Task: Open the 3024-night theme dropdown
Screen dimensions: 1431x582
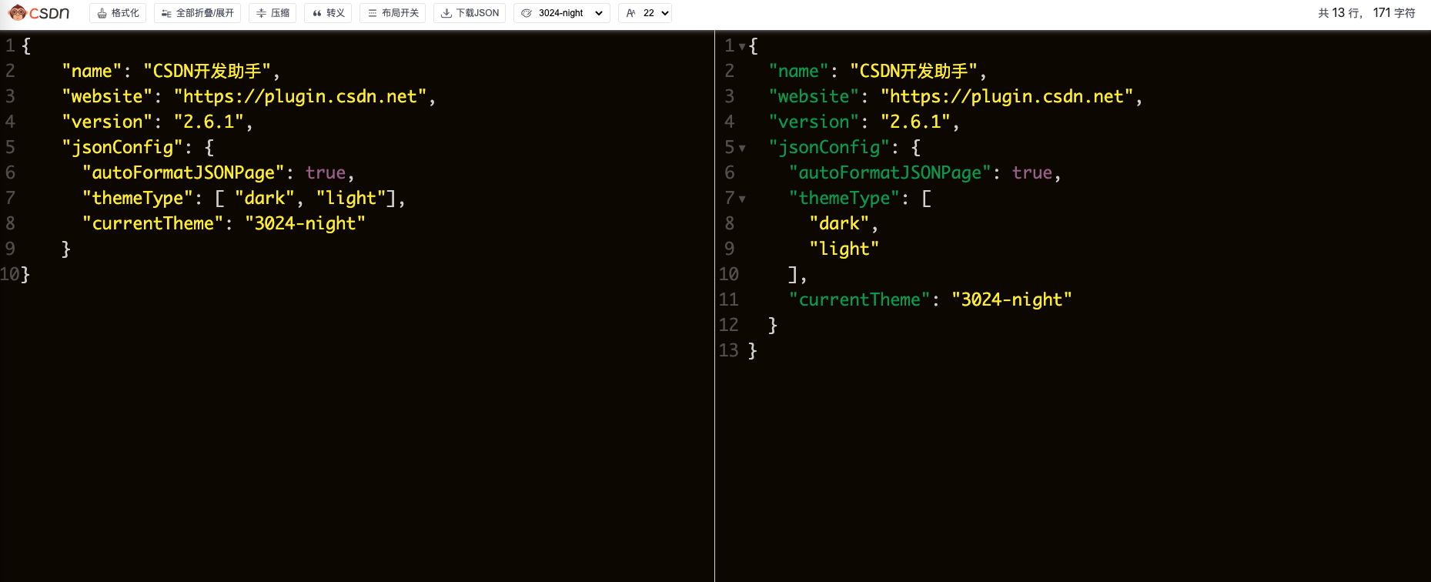Action: pyautogui.click(x=562, y=13)
